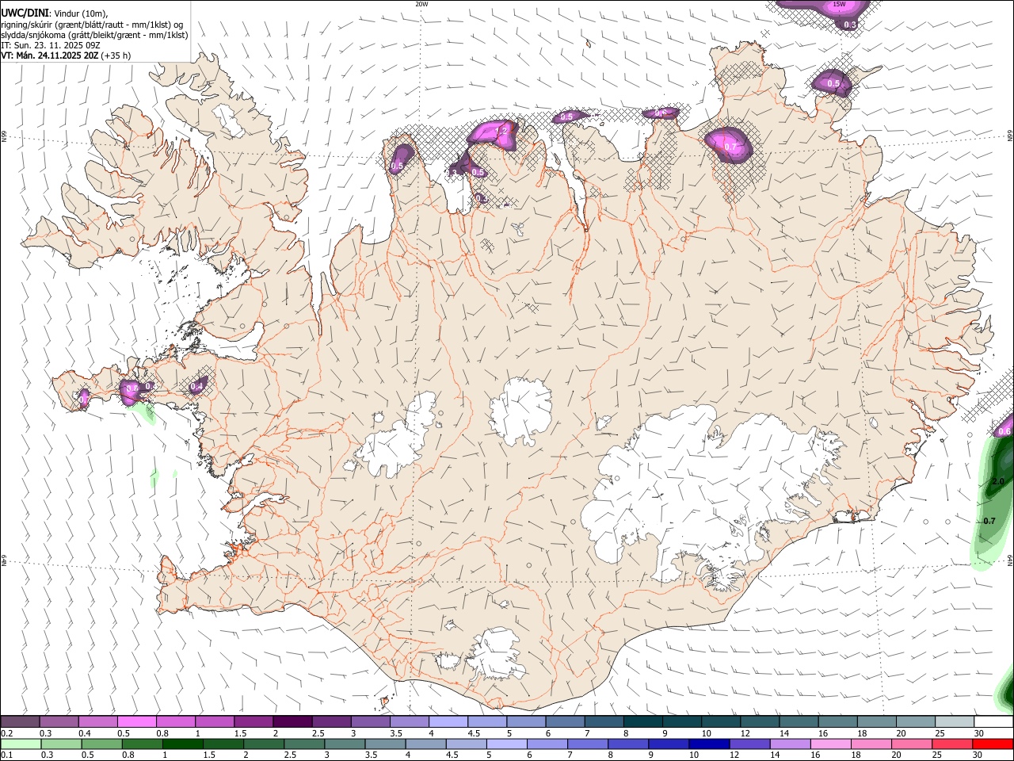
Task: Select the purple blob labeled 0.6 at east edge
Action: pyautogui.click(x=1004, y=429)
